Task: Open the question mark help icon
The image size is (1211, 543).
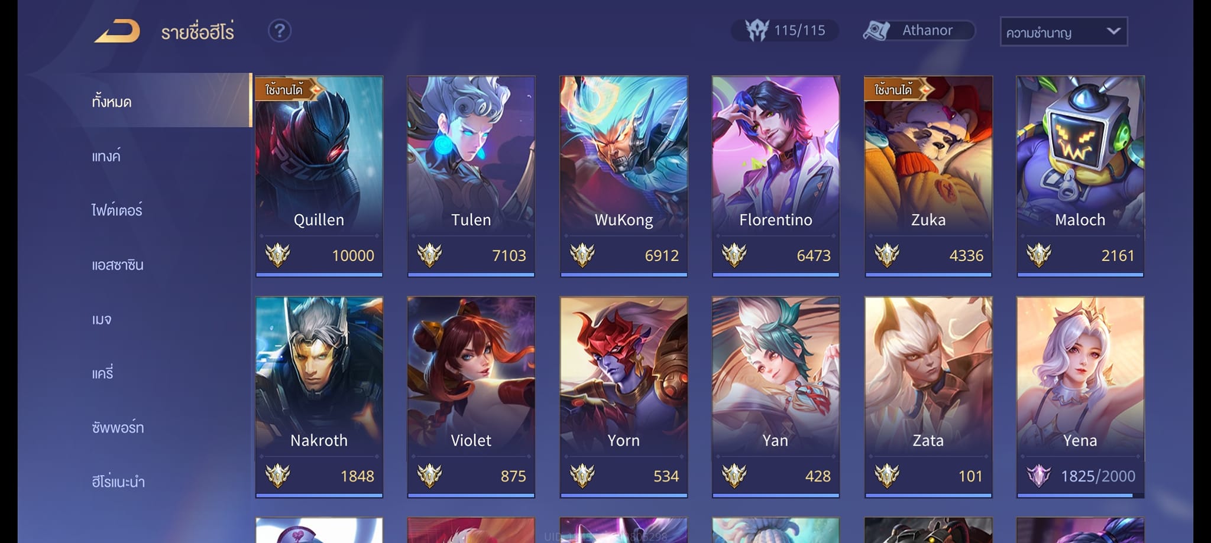Action: [x=280, y=31]
